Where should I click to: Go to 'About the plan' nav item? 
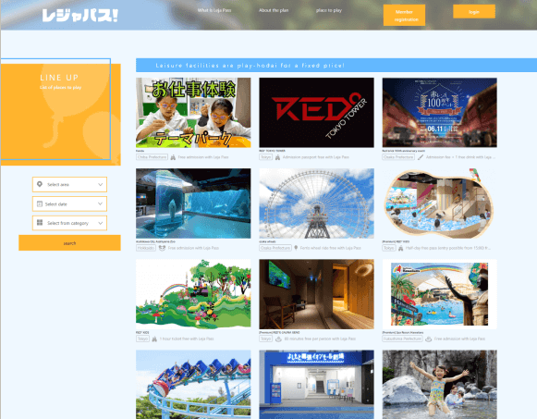(x=274, y=10)
